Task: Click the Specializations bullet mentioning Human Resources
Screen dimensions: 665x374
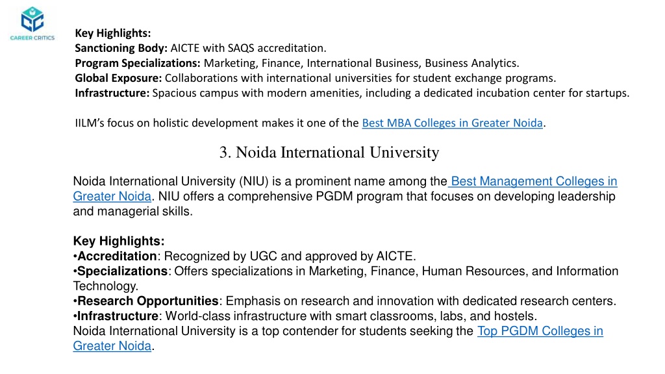Action: coord(345,278)
